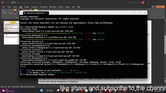Open Microsoft Edge from the taskbar

[77, 90]
